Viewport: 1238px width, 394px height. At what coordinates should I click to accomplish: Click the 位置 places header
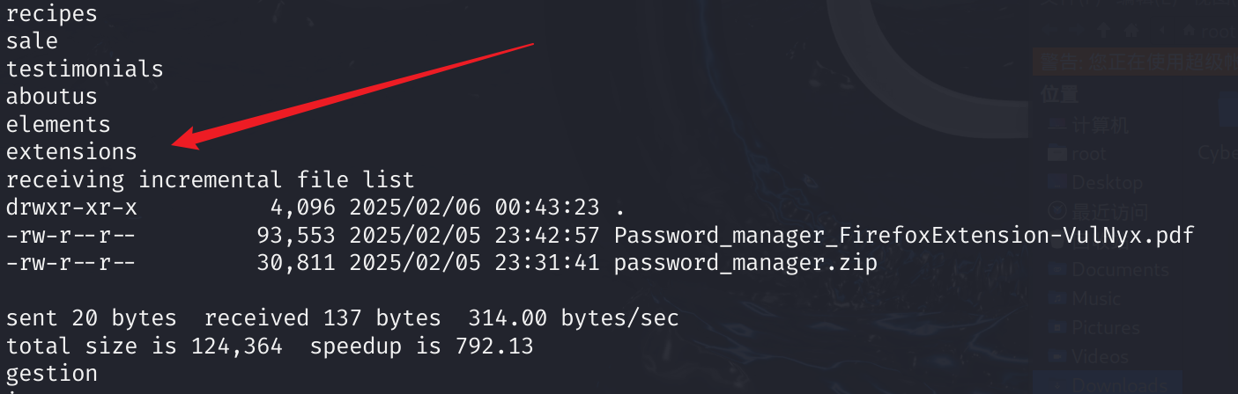(1060, 94)
